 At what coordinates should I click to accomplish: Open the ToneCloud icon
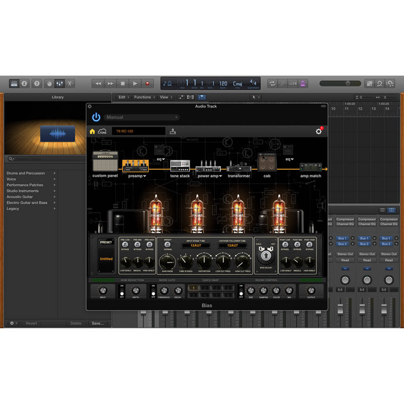tap(102, 132)
